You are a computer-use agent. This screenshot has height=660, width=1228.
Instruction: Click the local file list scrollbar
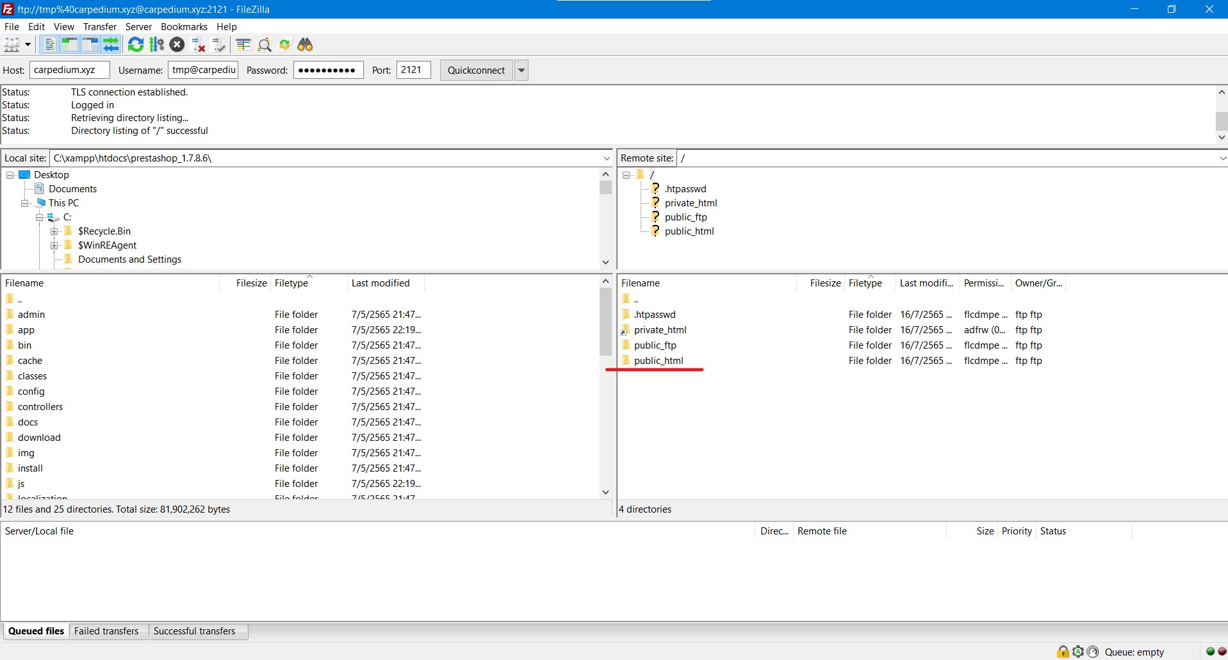point(605,320)
